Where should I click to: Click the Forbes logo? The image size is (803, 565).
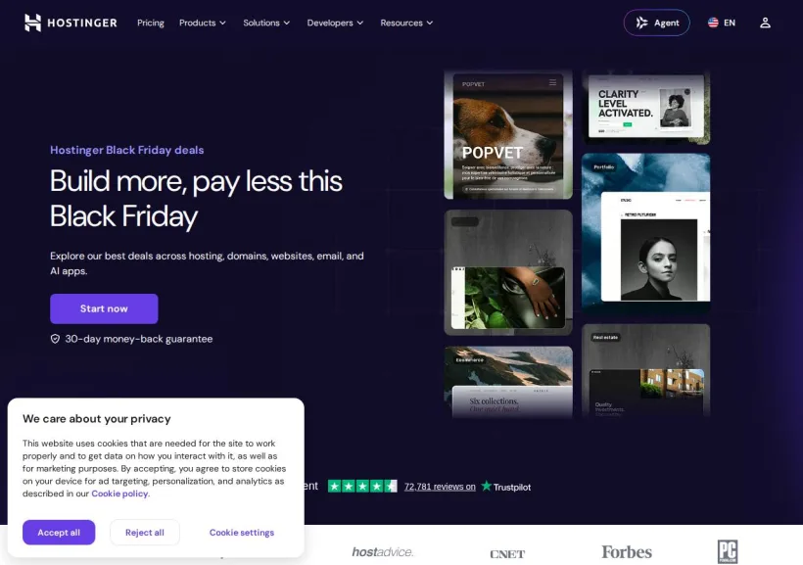click(x=627, y=551)
